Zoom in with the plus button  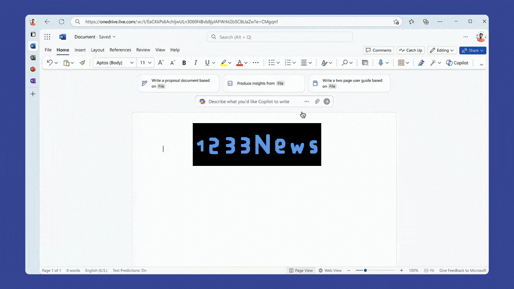coord(401,270)
